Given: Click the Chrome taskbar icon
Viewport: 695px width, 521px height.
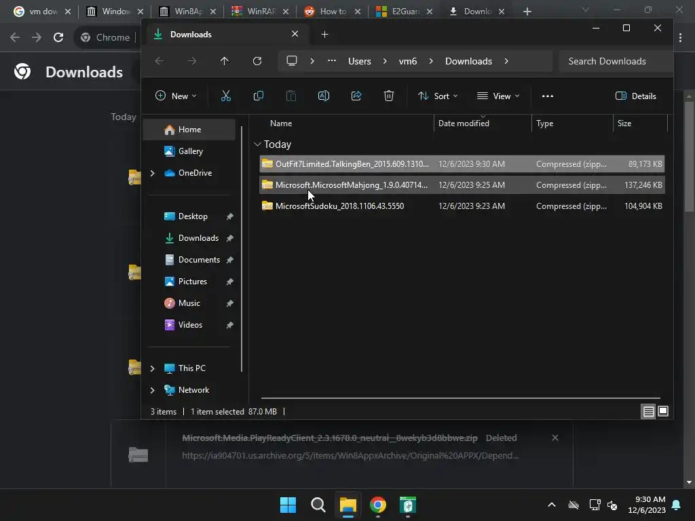Looking at the screenshot, I should coord(378,505).
